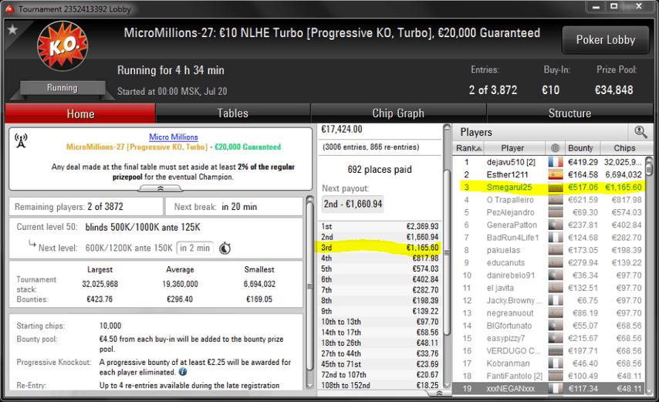659x402 pixels.
Task: Sort players by Player column header
Action: tap(515, 148)
